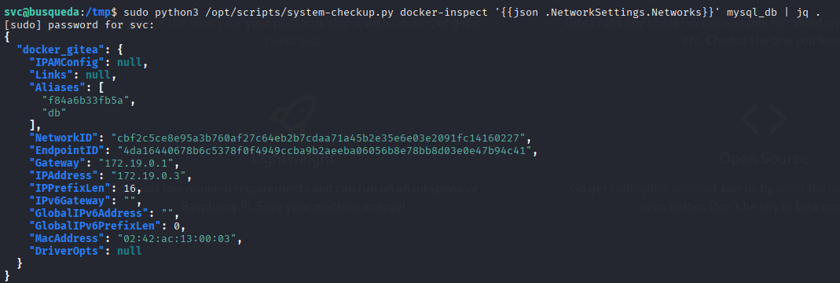Click the Gateway address 172.19.0.1
This screenshot has width=840, height=283.
click(x=136, y=163)
